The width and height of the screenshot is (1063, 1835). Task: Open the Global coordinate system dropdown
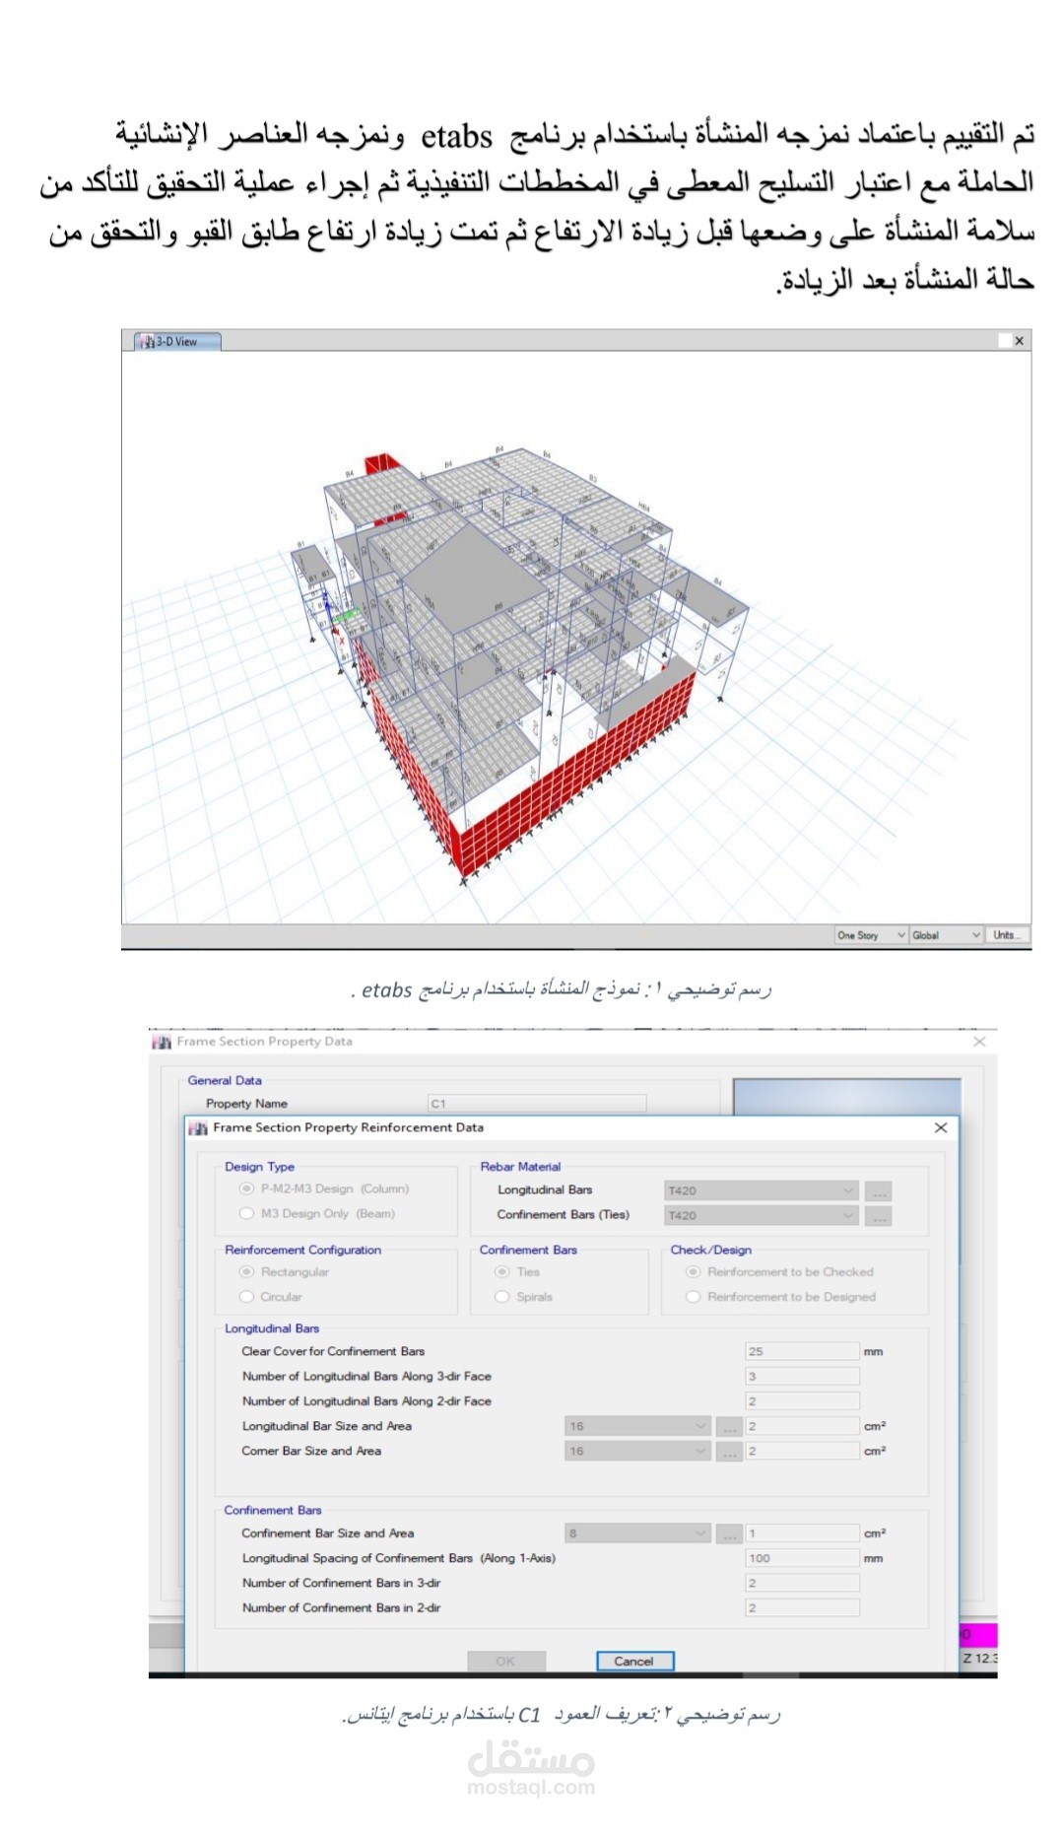tap(946, 935)
